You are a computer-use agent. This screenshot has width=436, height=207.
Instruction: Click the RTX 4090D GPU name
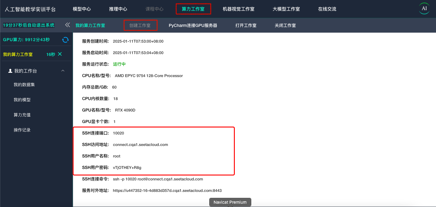click(x=125, y=110)
